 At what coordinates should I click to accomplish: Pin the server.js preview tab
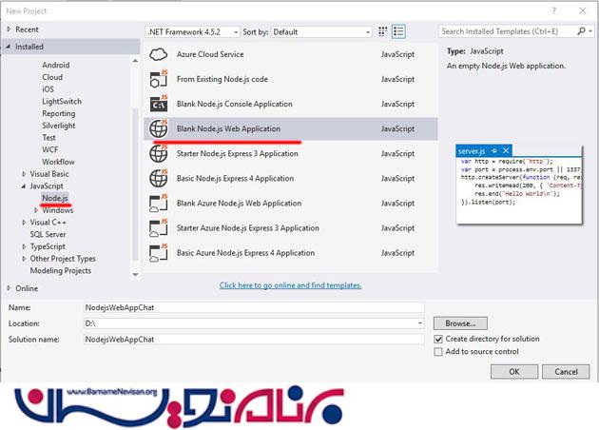coord(494,151)
